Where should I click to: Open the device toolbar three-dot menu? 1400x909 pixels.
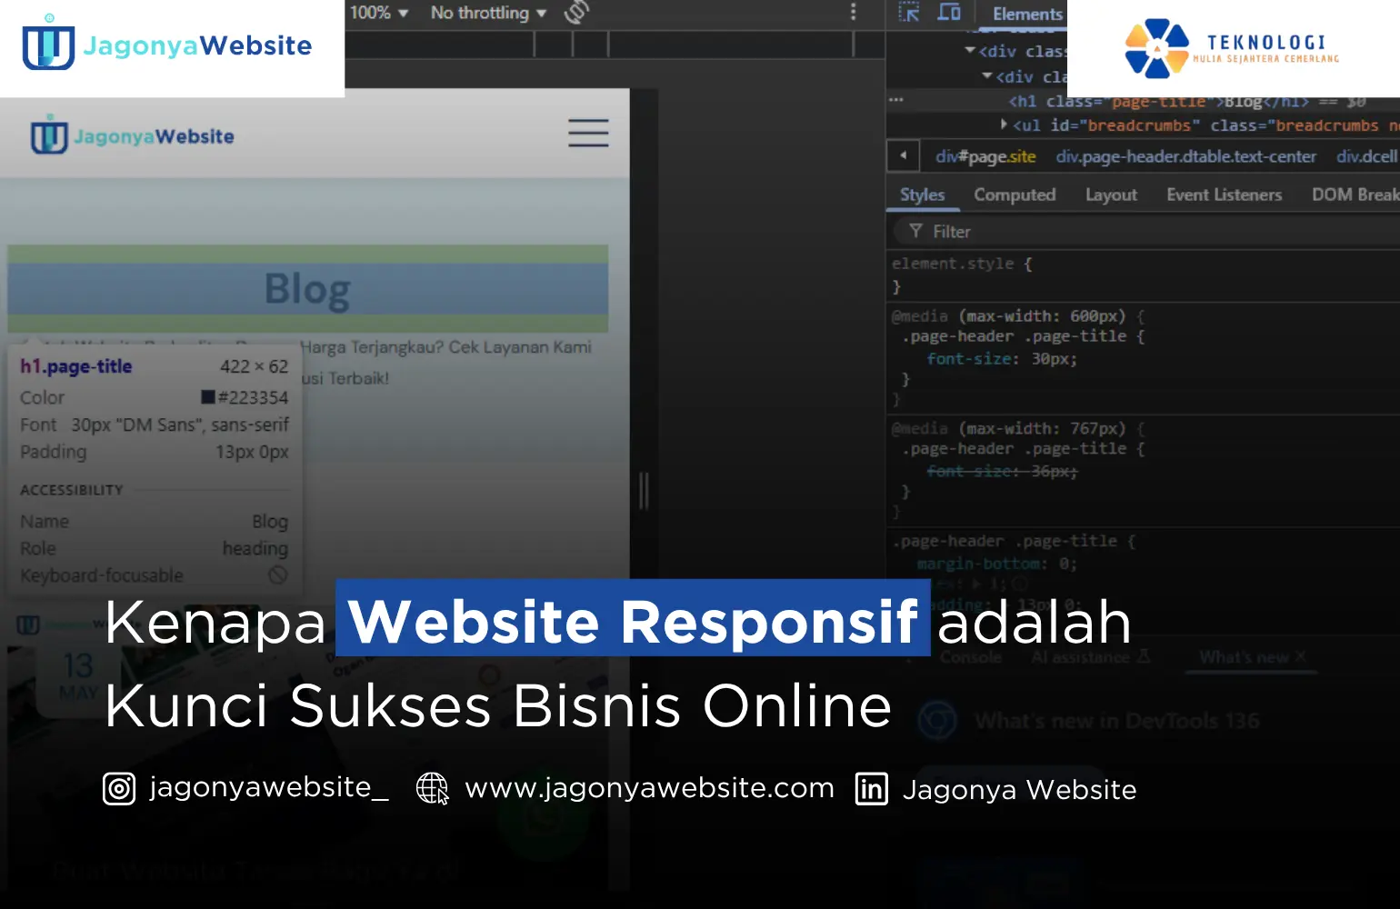click(853, 12)
